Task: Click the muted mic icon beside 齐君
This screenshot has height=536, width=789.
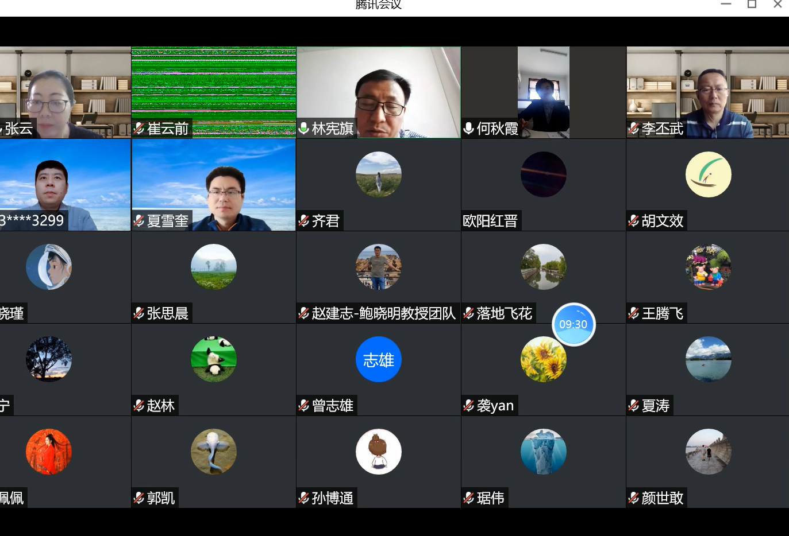Action: pos(304,221)
